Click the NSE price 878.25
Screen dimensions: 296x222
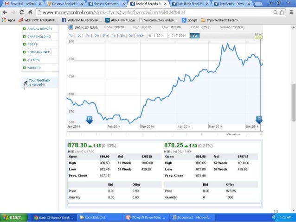tap(174, 145)
